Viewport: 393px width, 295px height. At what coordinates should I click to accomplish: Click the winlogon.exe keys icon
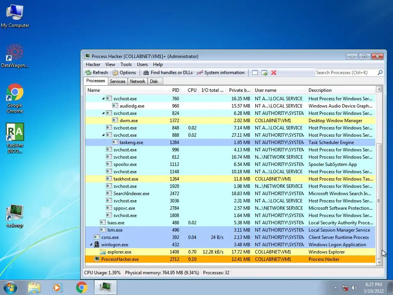tap(96, 244)
